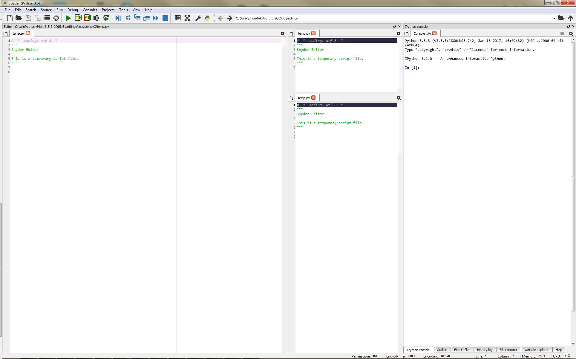Viewport: 576px width, 359px height.
Task: Switch to the History log tab
Action: [484, 350]
